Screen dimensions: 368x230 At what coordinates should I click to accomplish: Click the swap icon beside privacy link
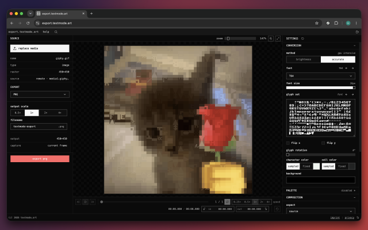click(x=358, y=217)
